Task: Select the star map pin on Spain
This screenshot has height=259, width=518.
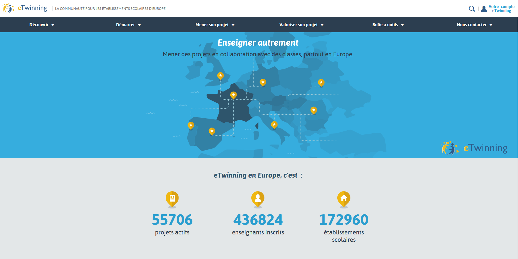Action: pos(212,131)
